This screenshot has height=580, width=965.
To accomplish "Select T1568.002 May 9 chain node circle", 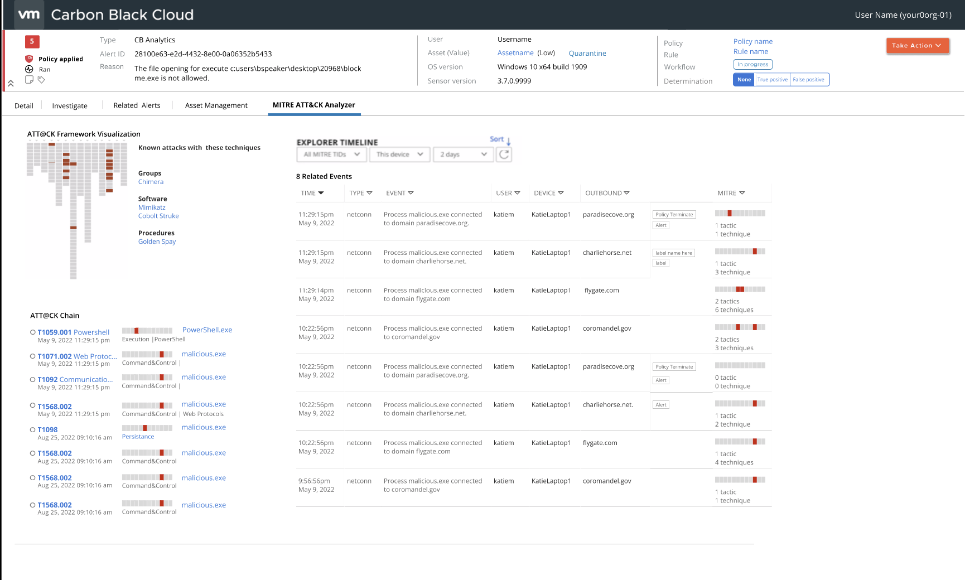I will click(x=33, y=405).
